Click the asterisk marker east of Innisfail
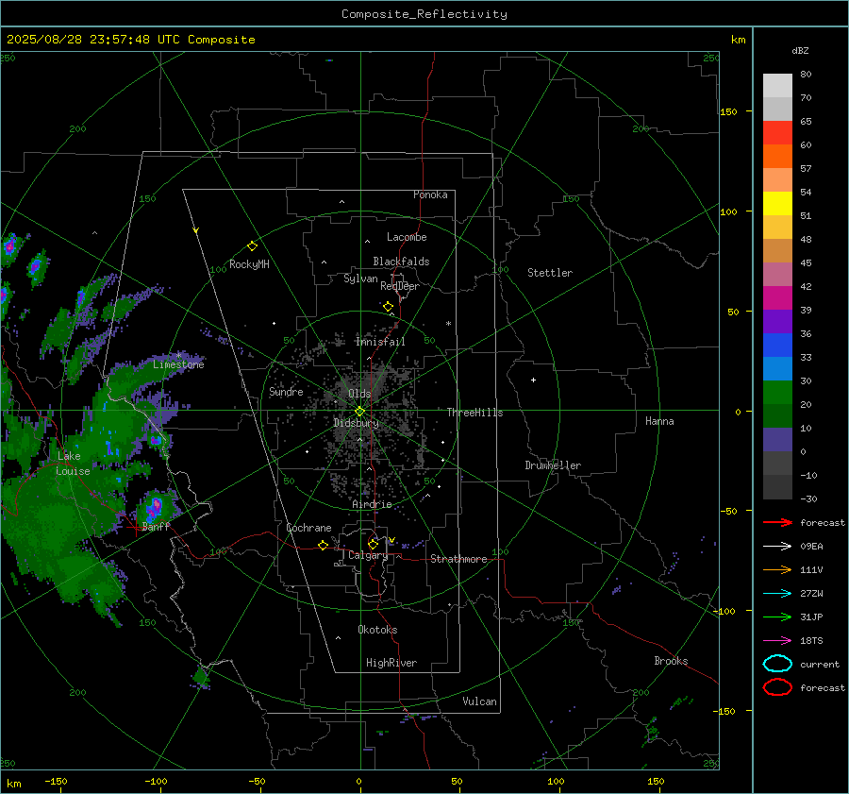849x794 pixels. click(x=448, y=324)
